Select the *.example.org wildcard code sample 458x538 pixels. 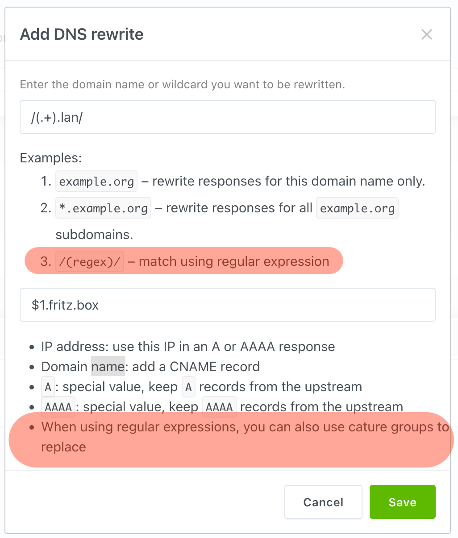[104, 208]
